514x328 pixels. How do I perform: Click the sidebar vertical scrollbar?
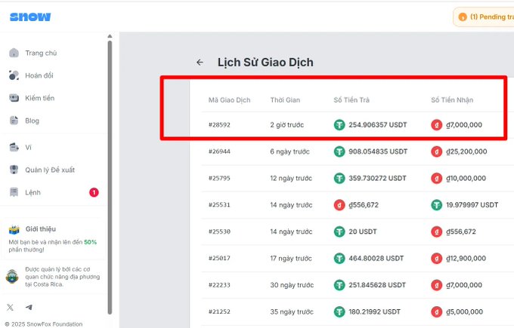110,173
